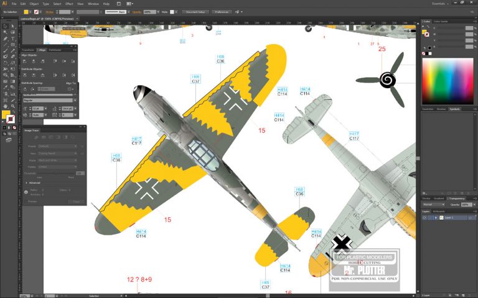Viewport: 478px width, 298px height.
Task: Click the Document Setup button
Action: pyautogui.click(x=195, y=12)
